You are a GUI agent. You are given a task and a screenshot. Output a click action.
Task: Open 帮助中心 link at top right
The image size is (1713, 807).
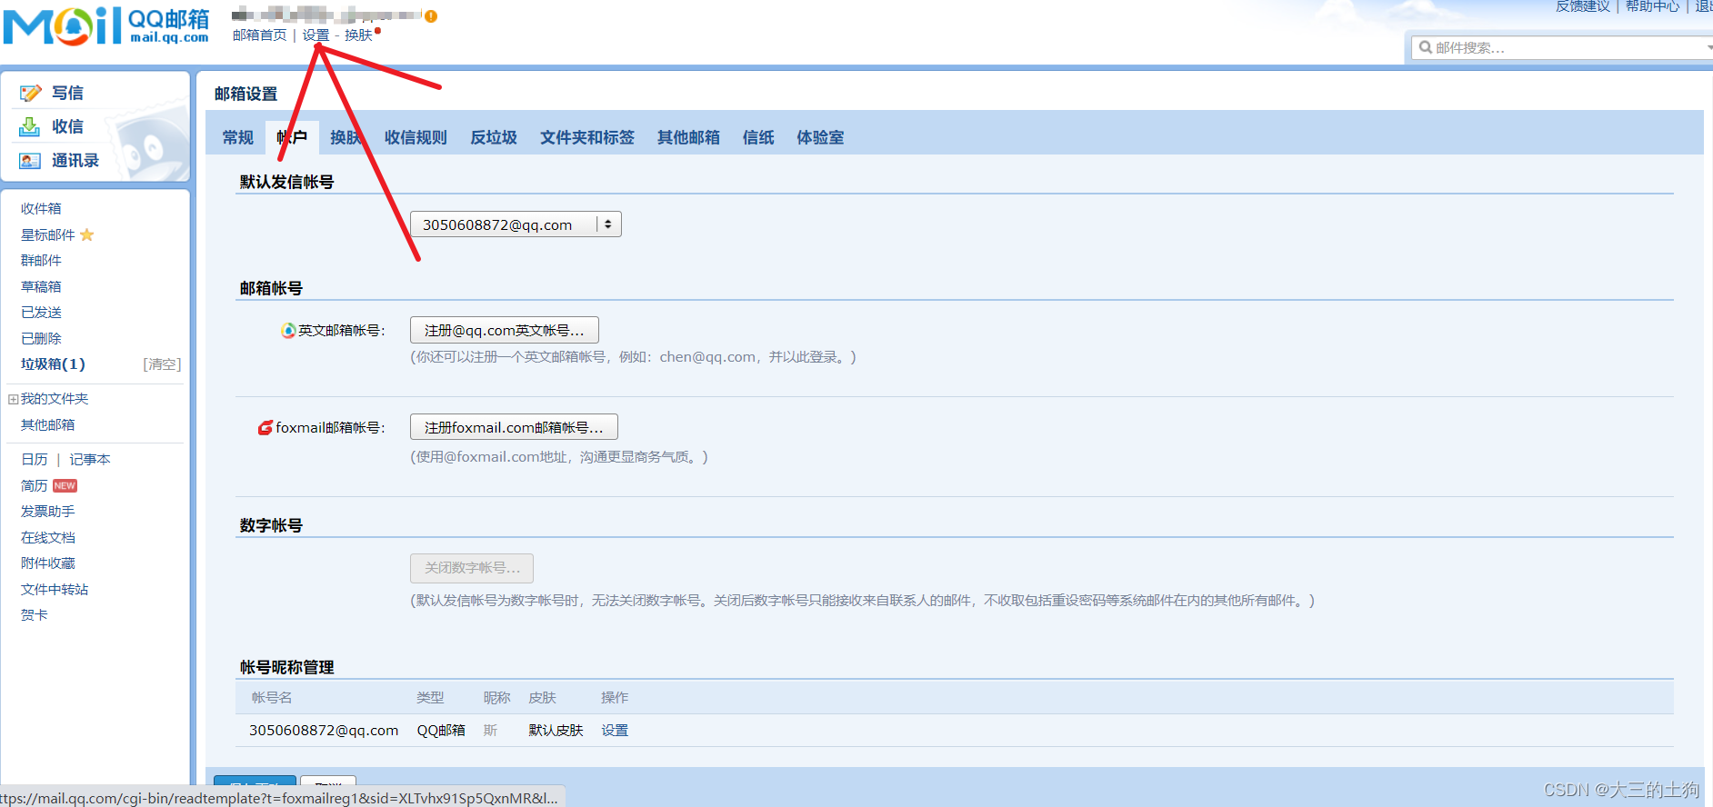click(x=1652, y=6)
